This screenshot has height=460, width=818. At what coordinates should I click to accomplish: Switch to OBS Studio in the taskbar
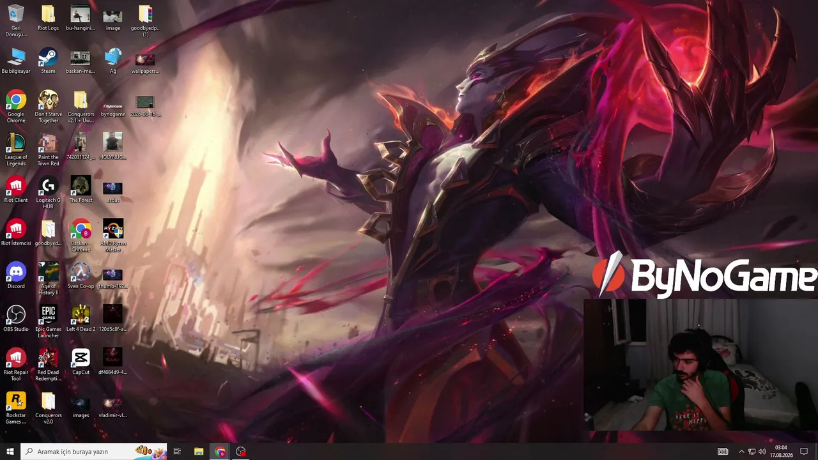241,452
